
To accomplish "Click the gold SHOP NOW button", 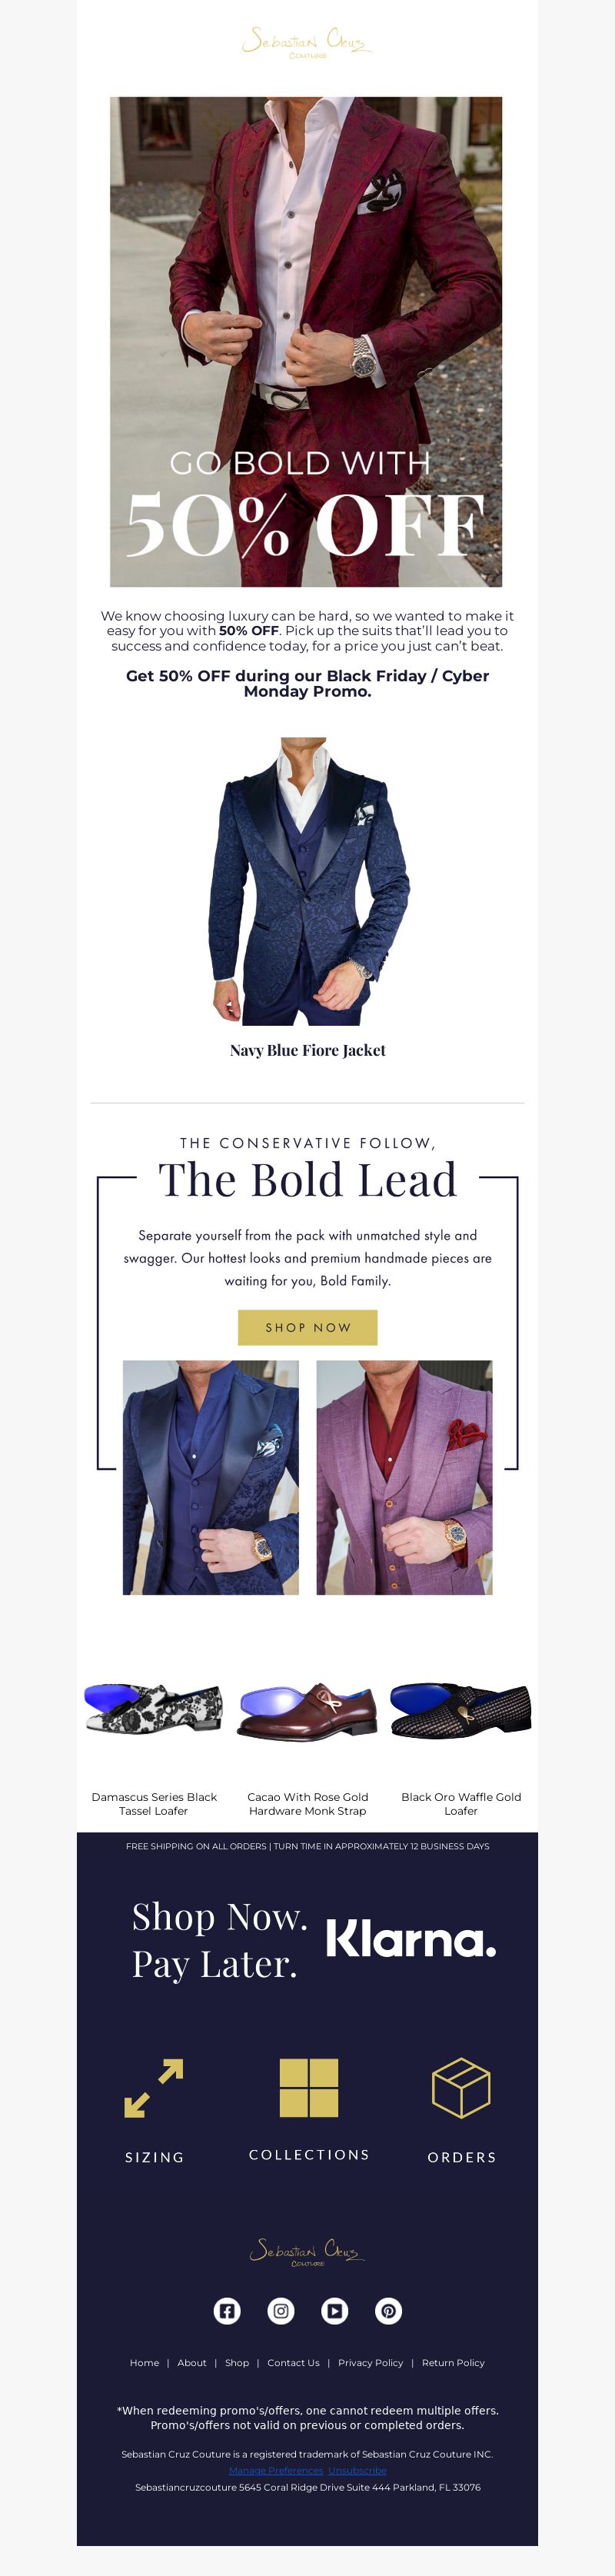I will point(307,1327).
